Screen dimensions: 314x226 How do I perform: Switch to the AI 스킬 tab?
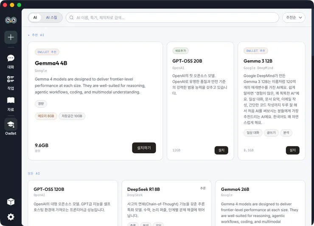51,18
